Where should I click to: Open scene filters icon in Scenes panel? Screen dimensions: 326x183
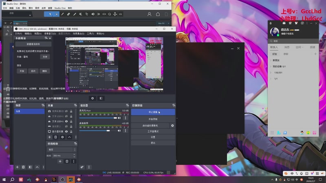tap(30, 167)
